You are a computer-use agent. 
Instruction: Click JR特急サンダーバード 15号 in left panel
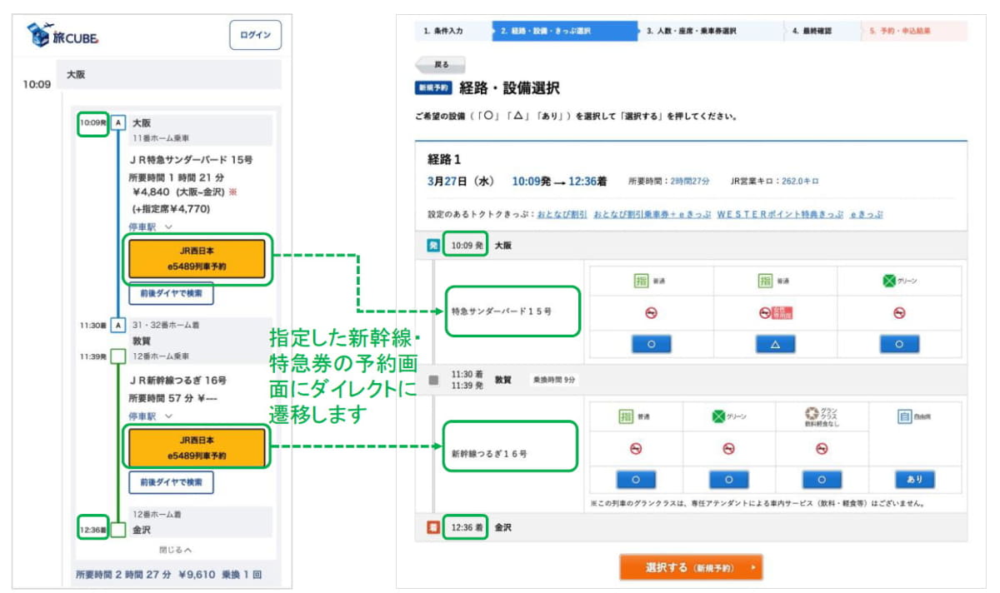point(192,158)
